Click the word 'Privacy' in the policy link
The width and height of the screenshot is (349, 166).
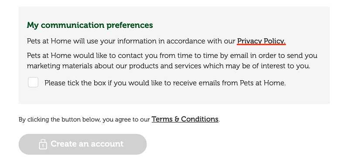250,41
